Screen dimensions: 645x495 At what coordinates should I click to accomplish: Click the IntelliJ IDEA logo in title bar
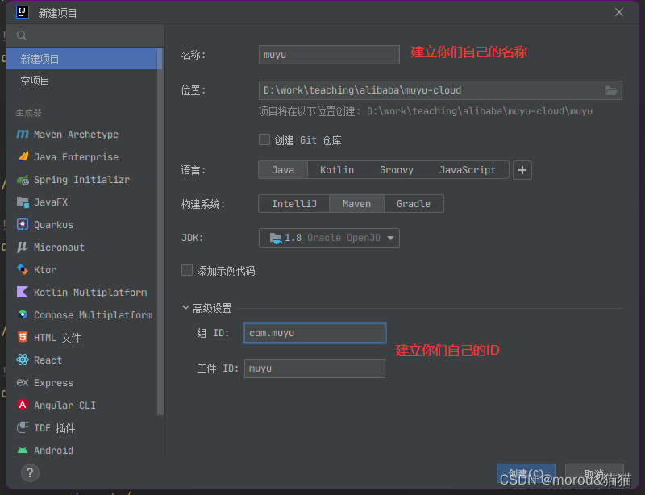[x=23, y=12]
